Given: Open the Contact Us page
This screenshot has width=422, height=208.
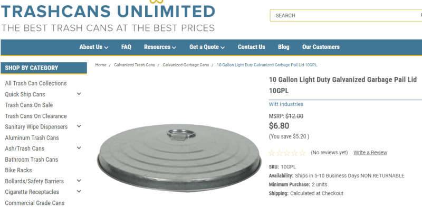Looking at the screenshot, I should pyautogui.click(x=252, y=47).
